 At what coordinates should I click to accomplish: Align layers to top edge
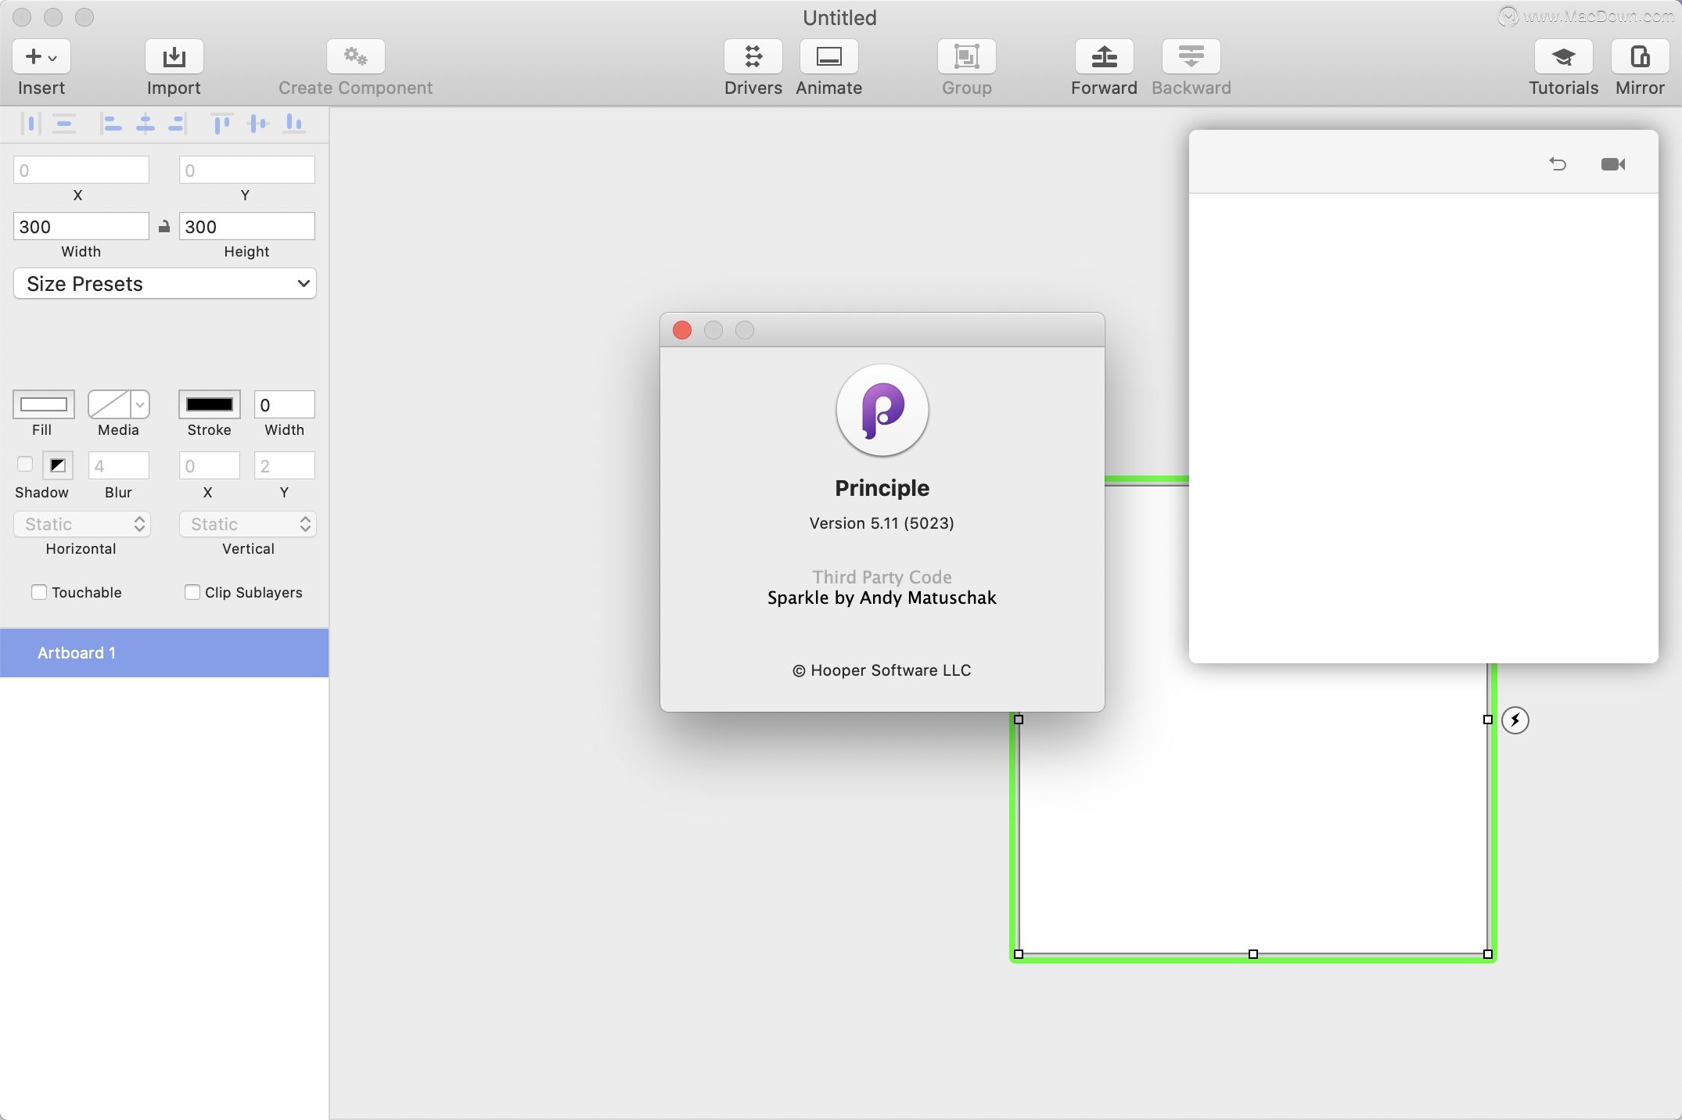pos(221,124)
